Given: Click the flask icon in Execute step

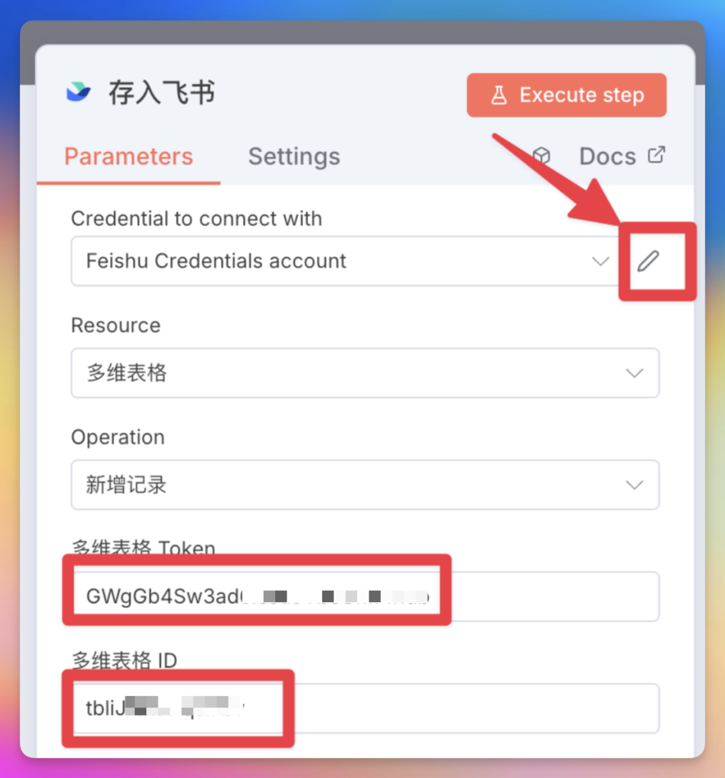Looking at the screenshot, I should coord(499,95).
